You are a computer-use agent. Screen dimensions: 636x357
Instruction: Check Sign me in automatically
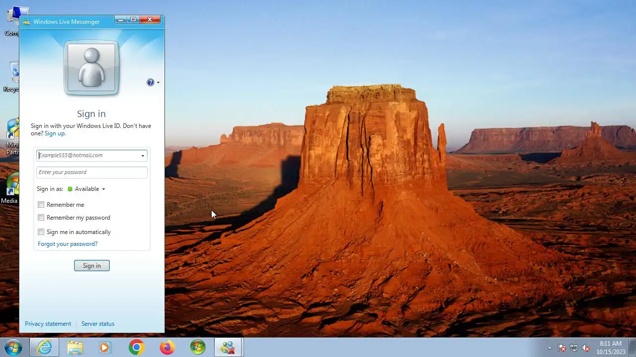point(41,232)
